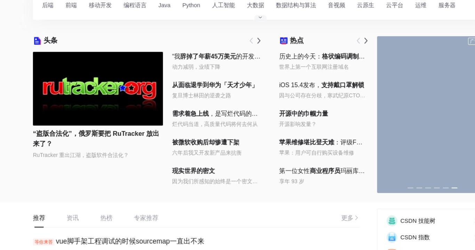Open 历史上的今天 hot article
Image resolution: width=475 pixels, height=250 pixels.
322,56
